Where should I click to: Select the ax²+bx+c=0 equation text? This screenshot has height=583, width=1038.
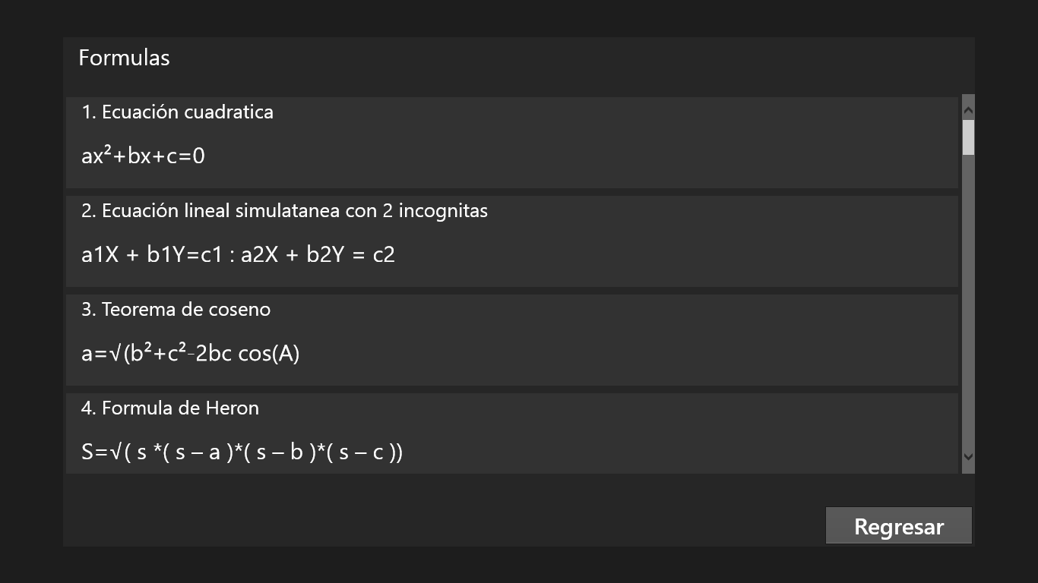tap(141, 156)
